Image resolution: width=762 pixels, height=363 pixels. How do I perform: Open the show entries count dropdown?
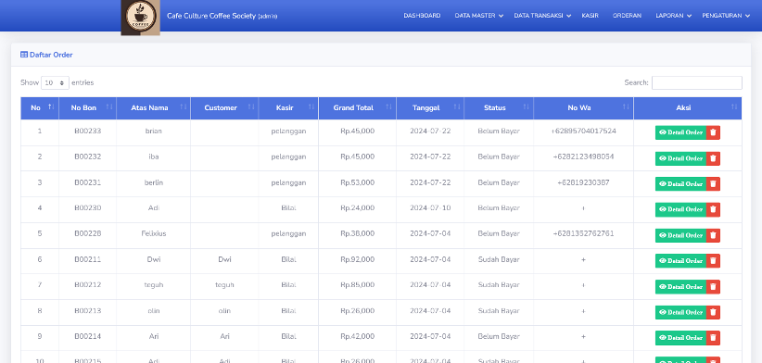coord(55,83)
